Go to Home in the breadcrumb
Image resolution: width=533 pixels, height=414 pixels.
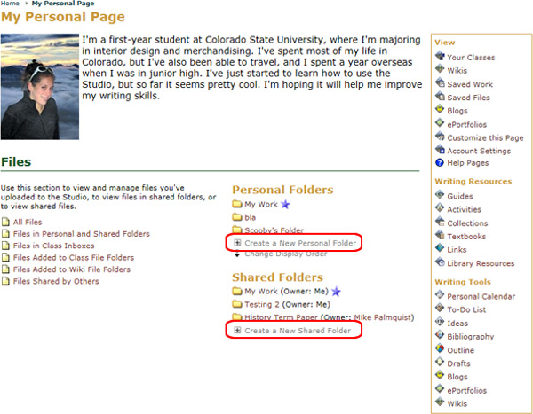click(x=11, y=4)
